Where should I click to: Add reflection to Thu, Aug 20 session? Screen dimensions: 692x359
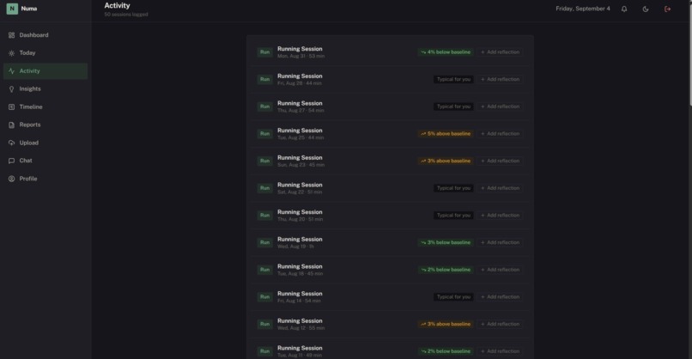[x=500, y=216]
